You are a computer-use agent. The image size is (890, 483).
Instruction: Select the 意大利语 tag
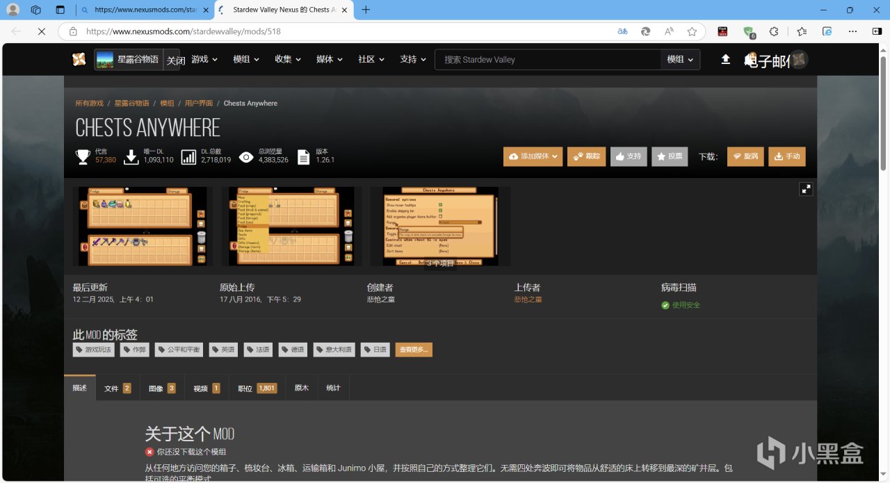point(334,350)
